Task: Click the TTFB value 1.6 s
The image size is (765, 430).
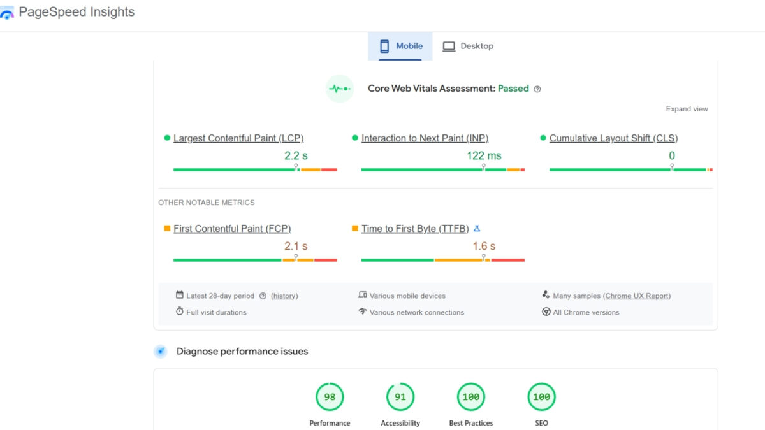Action: click(x=484, y=246)
